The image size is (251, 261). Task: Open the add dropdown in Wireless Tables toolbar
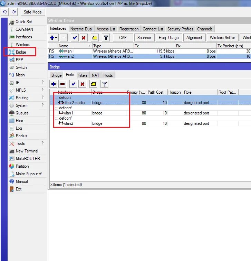[x=54, y=38]
